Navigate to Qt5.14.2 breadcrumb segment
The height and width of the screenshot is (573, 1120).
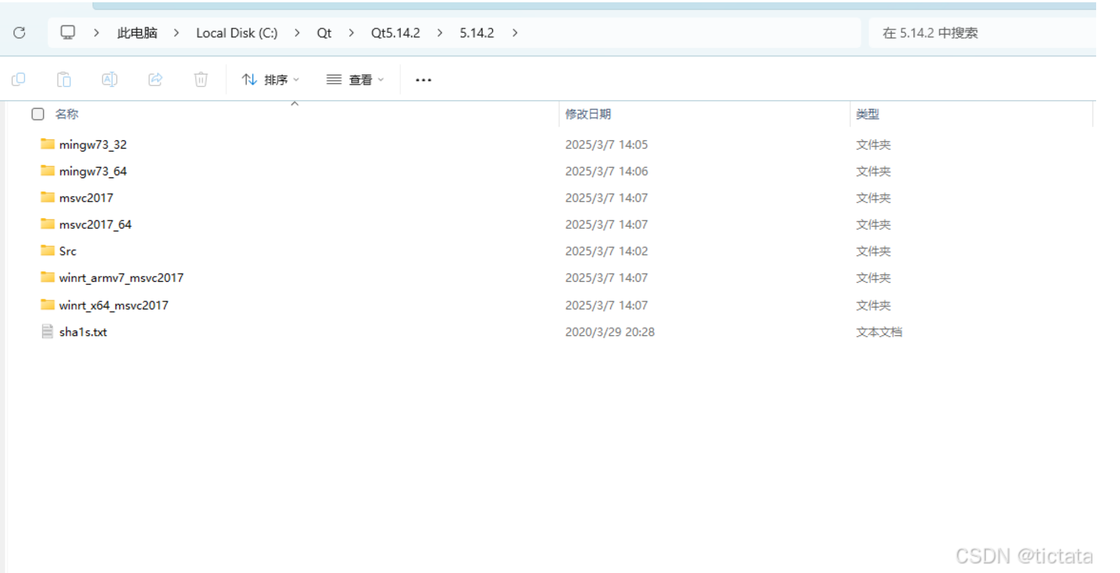395,33
